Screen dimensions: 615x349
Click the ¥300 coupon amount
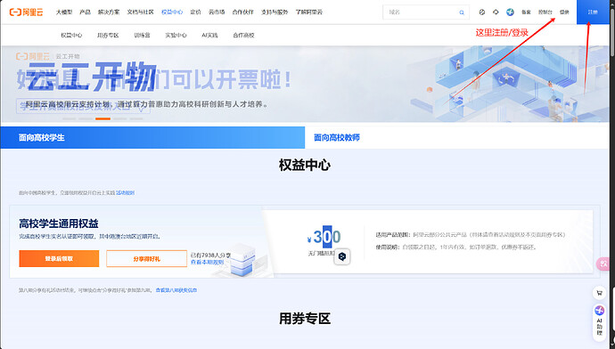click(x=324, y=237)
